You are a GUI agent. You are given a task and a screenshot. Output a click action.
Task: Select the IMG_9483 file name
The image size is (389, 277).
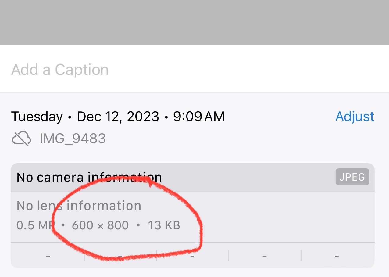pyautogui.click(x=73, y=139)
